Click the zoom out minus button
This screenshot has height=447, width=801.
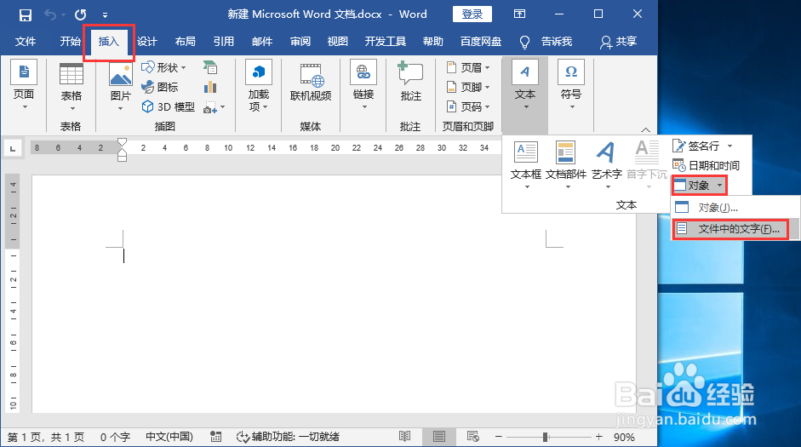pyautogui.click(x=499, y=437)
